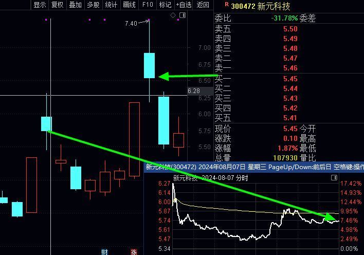364x255 pixels.
Task: Click the intraday popup title bar dated 2024年08月07日
Action: [254, 167]
